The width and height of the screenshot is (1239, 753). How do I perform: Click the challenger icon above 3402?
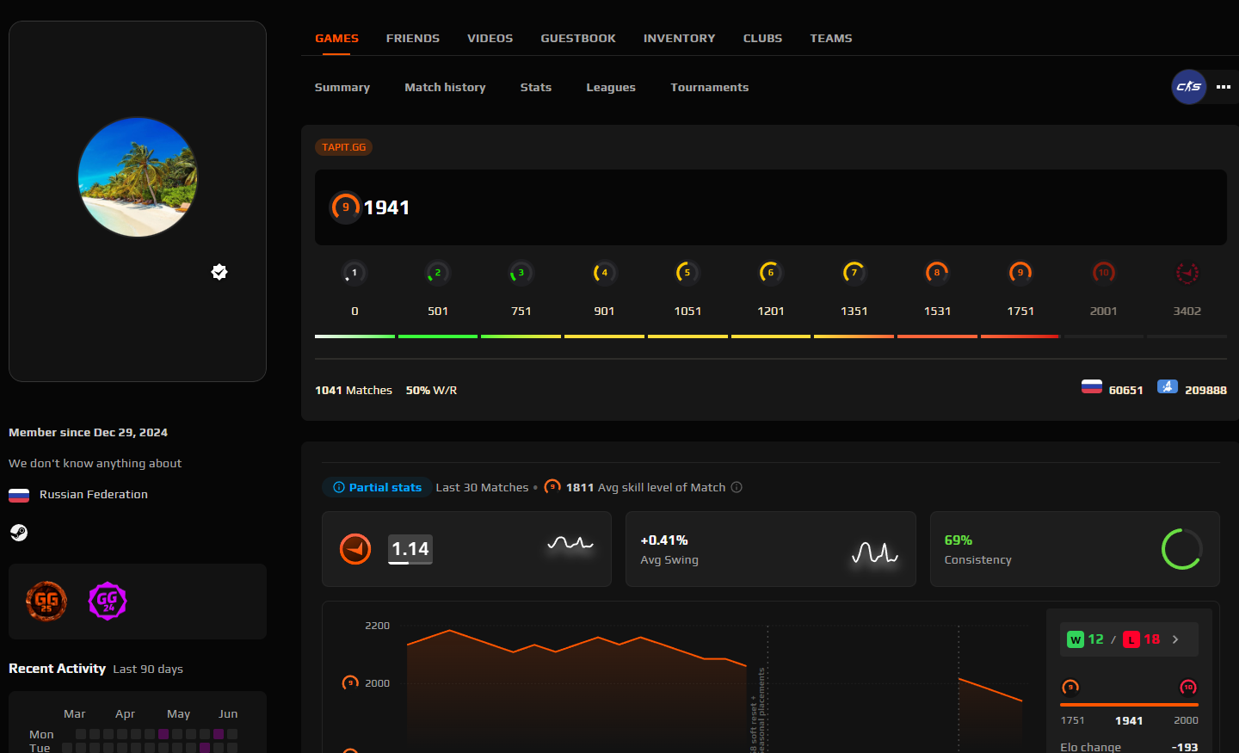click(x=1187, y=273)
